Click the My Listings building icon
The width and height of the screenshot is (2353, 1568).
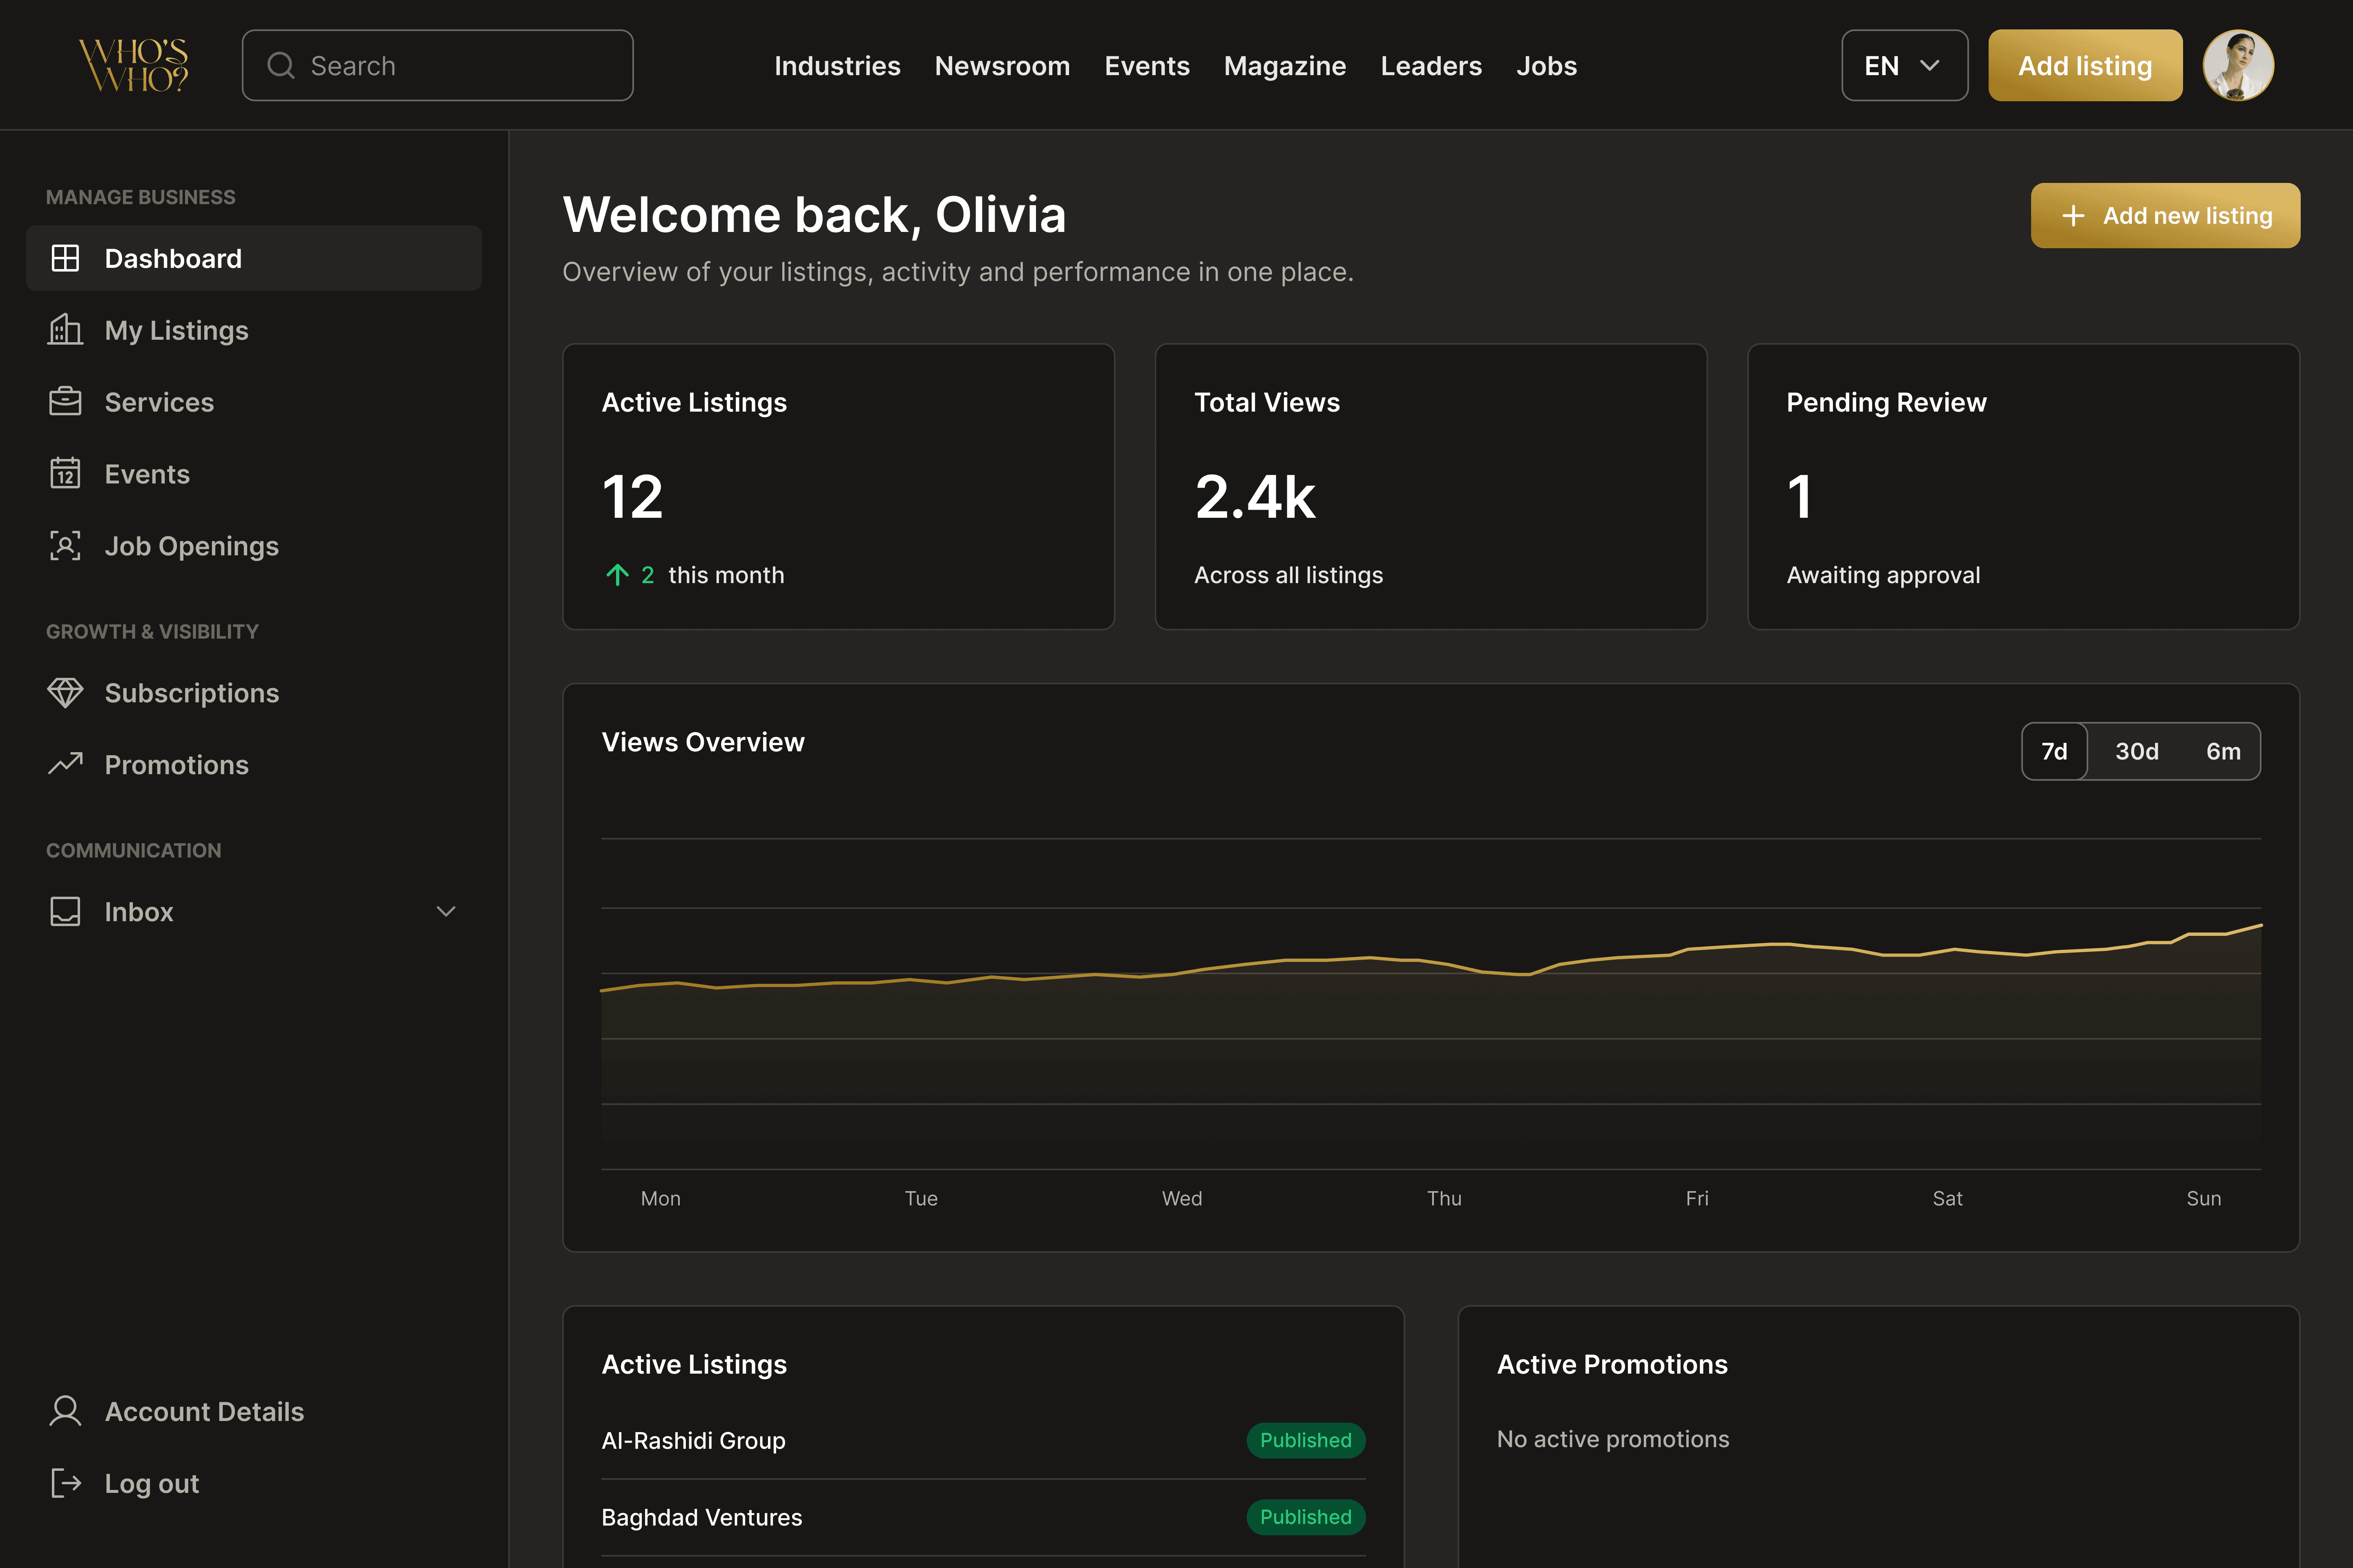pos(65,330)
